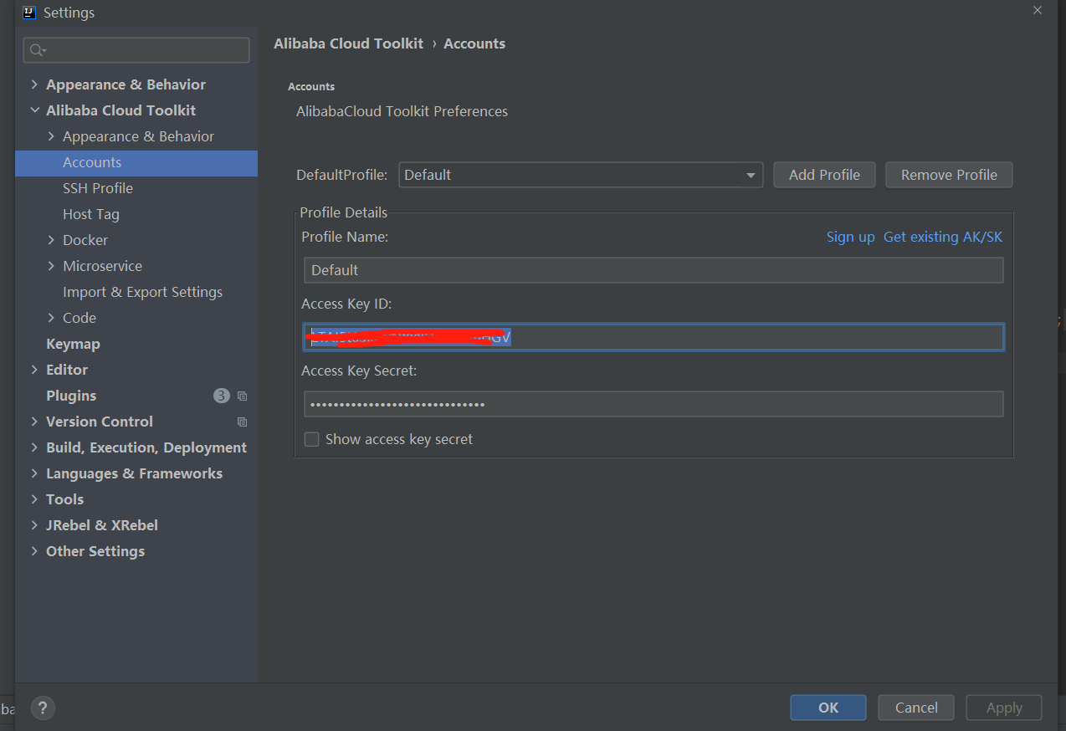Click the Profile Name input field
The image size is (1066, 731).
tap(653, 270)
